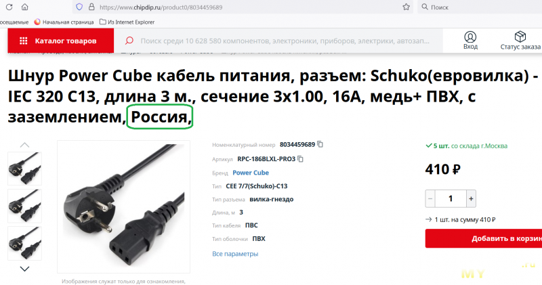Click the padlock site security icon
Viewport: 542px width, 285px height.
91,7
